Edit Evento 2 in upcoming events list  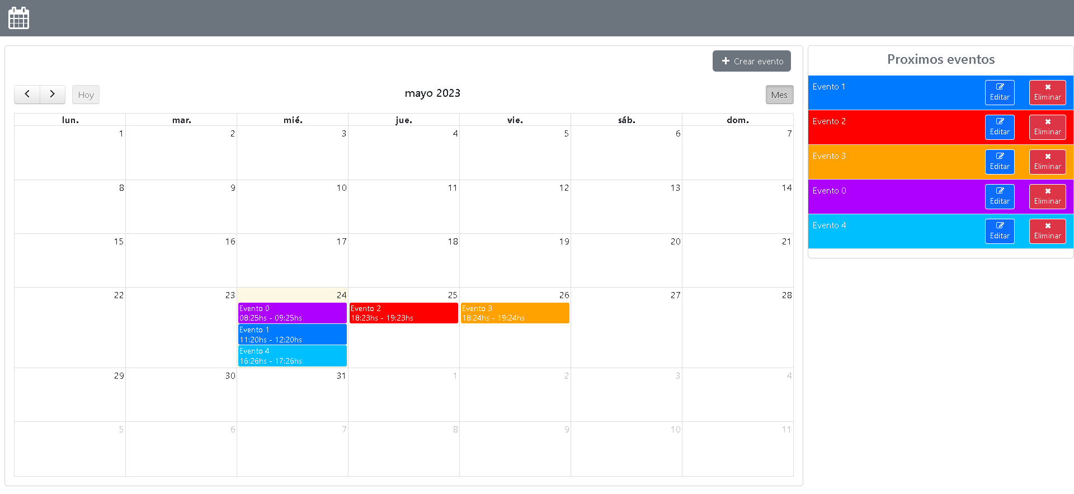[x=999, y=127]
